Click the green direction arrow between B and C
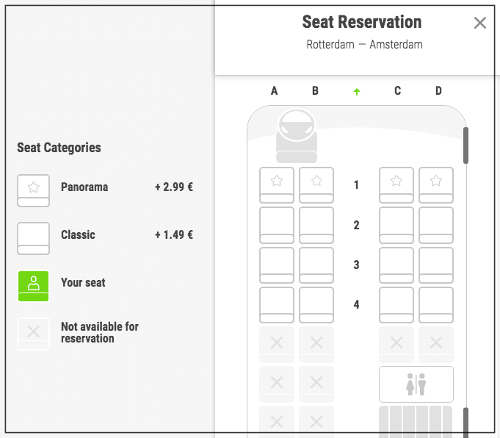This screenshot has height=438, width=500. pos(357,92)
